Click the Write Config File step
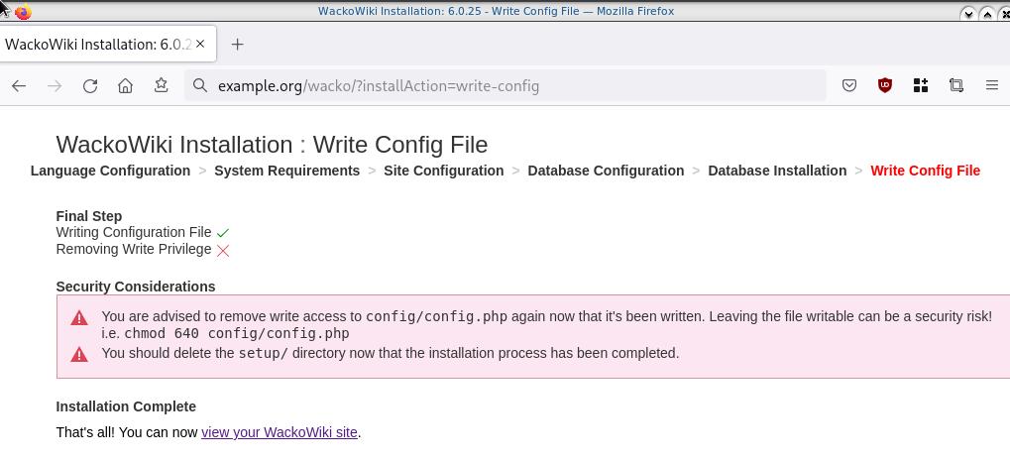This screenshot has width=1010, height=461. 925,171
